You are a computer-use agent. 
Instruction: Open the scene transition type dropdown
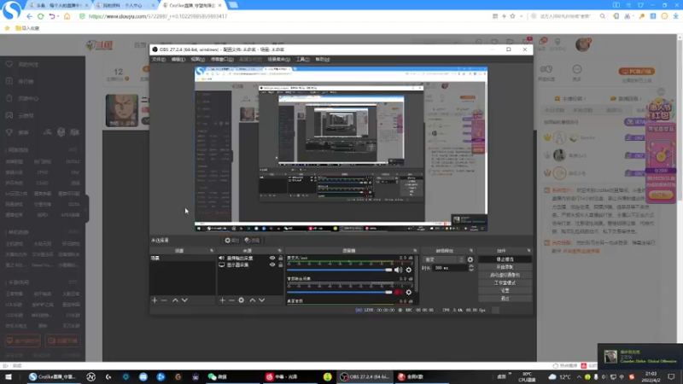(x=444, y=259)
